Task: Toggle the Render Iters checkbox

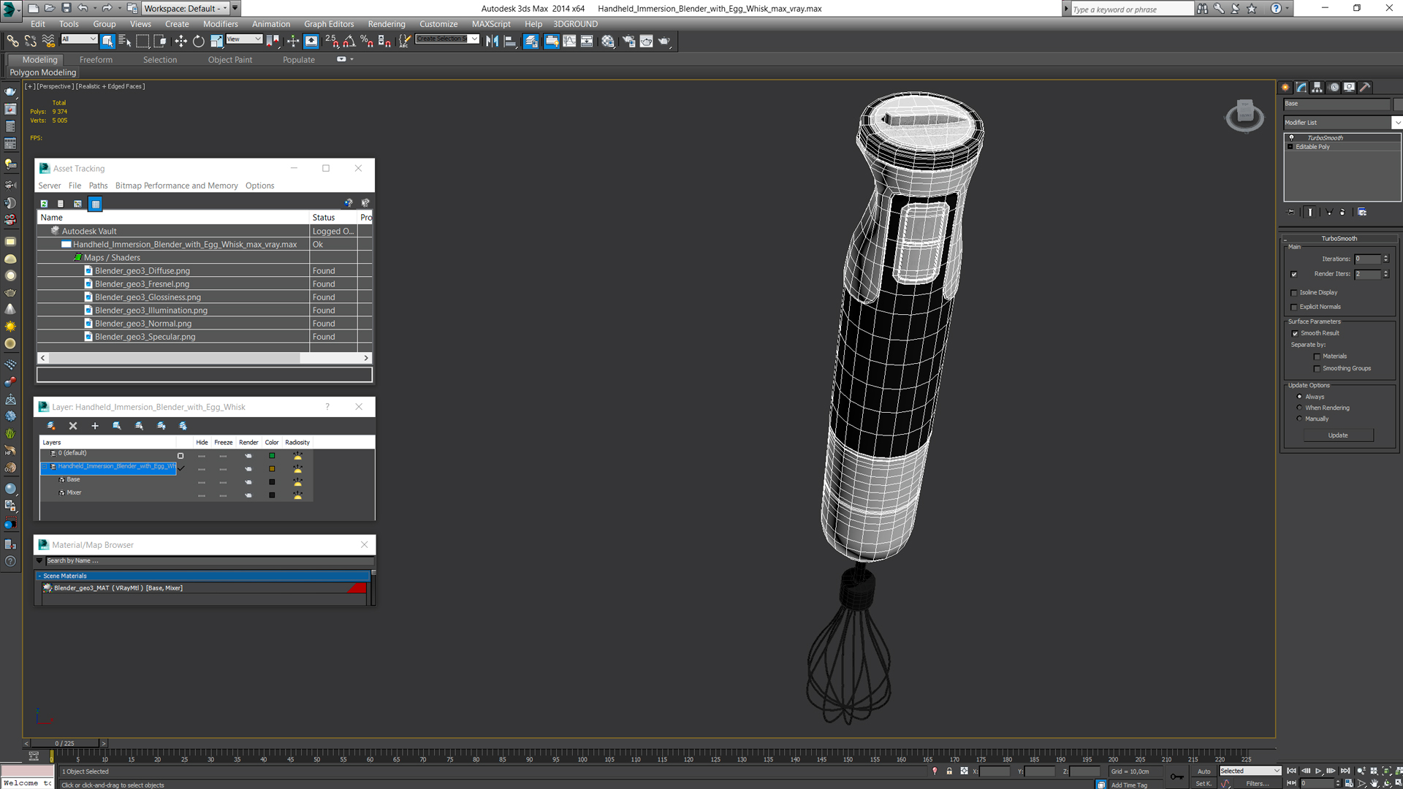Action: point(1294,274)
